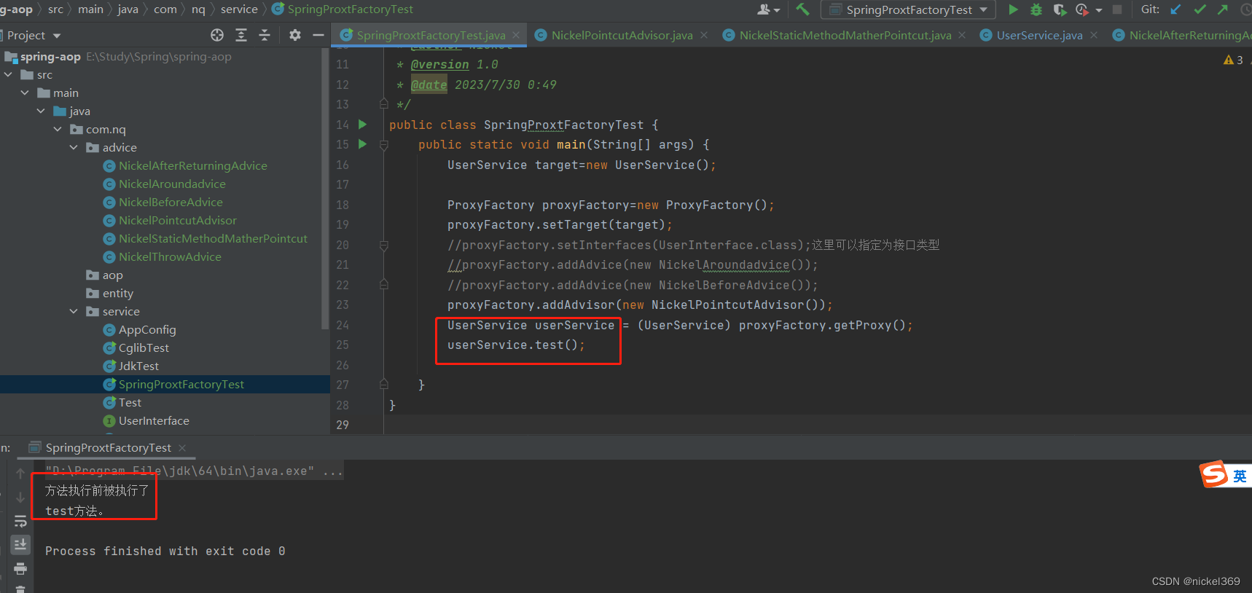Click the 'com' breadcrumb in navigation bar
The height and width of the screenshot is (593, 1252).
165,9
